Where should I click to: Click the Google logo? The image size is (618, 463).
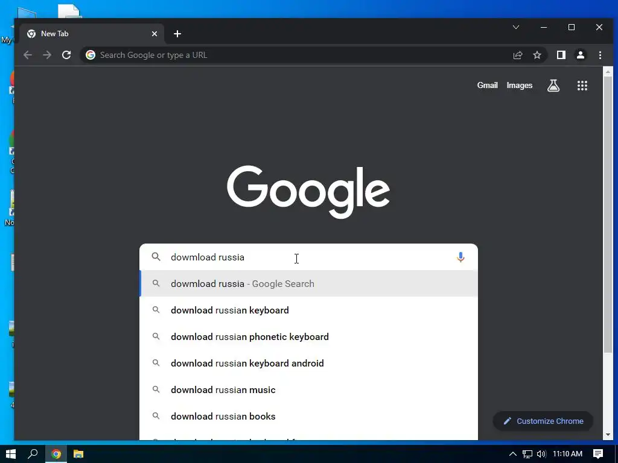(308, 192)
